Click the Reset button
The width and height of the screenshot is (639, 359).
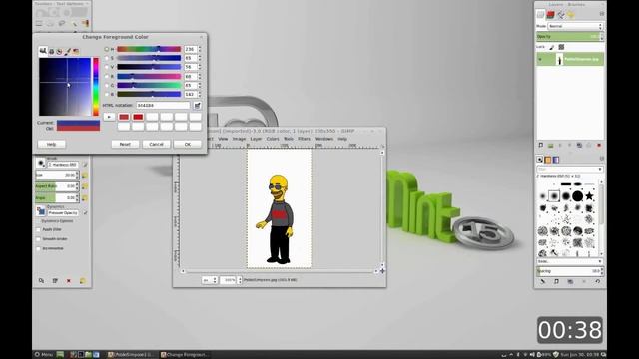[125, 144]
